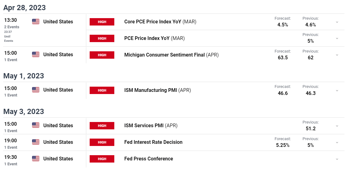This screenshot has width=346, height=173.
Task: Expand PCE Price Index YoY row chevron
Action: 337,38
